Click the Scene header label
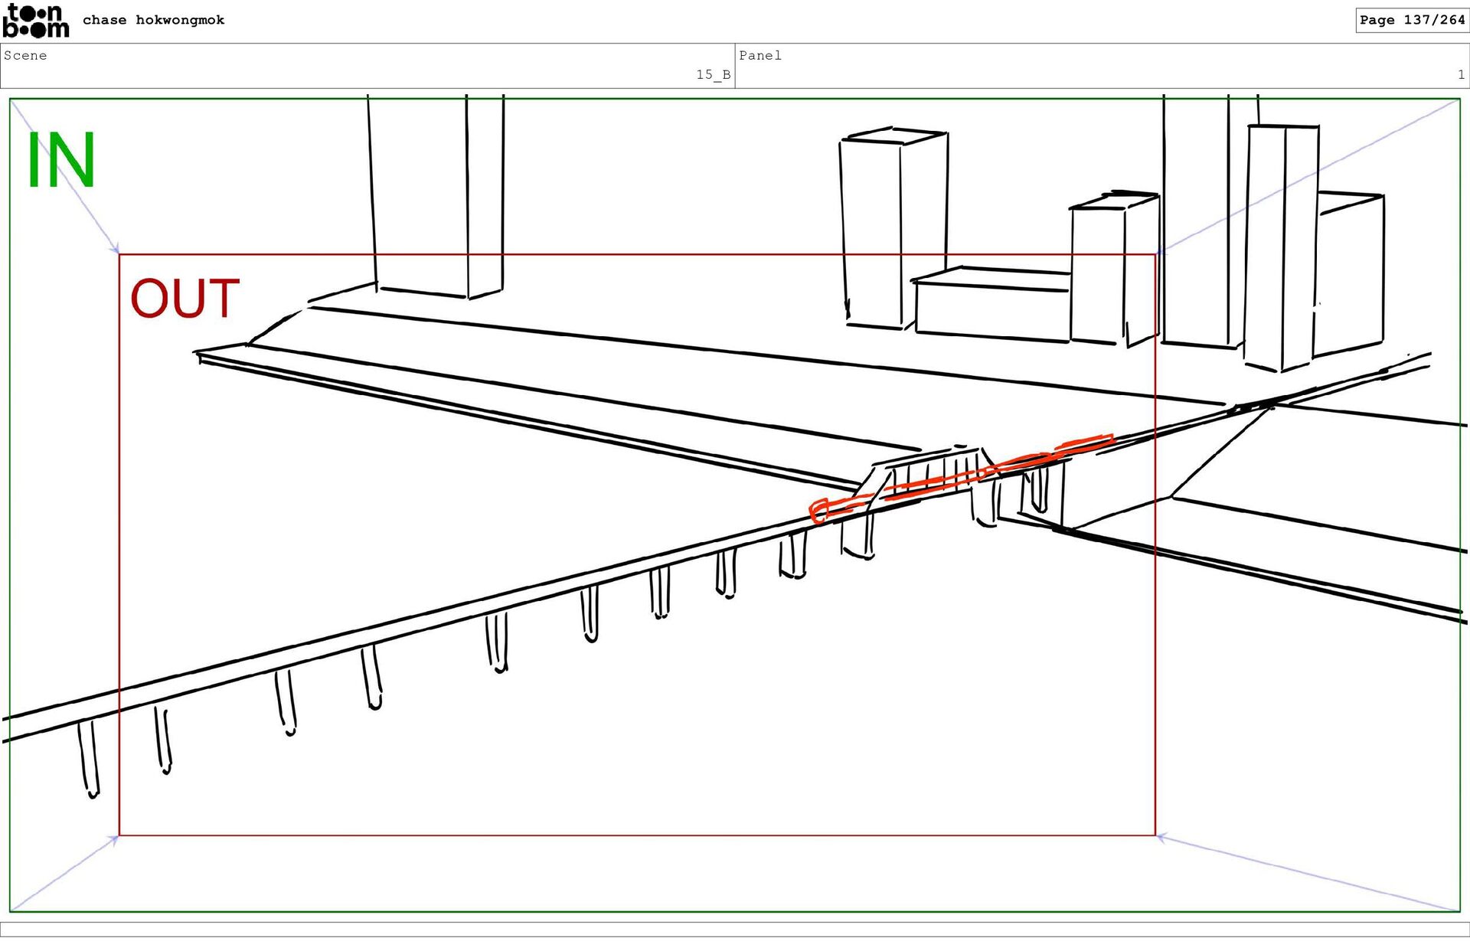This screenshot has height=951, width=1470. [x=25, y=55]
